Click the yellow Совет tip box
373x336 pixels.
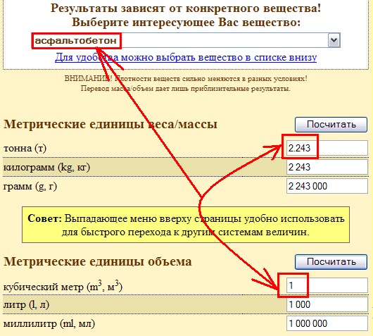click(186, 225)
